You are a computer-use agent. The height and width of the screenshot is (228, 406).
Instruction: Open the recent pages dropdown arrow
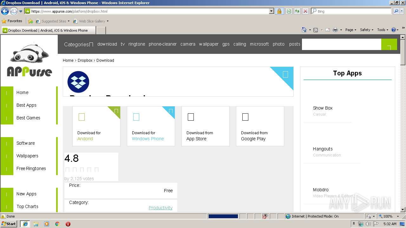coord(21,11)
